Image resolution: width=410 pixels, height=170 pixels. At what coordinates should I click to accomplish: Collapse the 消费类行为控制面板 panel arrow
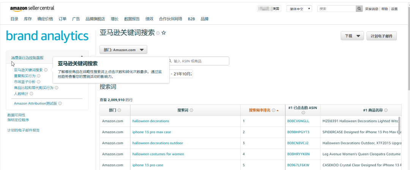pyautogui.click(x=82, y=57)
